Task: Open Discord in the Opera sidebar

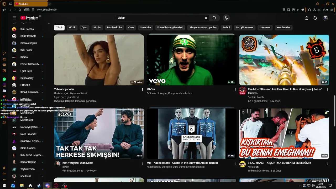Action: (x=4, y=91)
